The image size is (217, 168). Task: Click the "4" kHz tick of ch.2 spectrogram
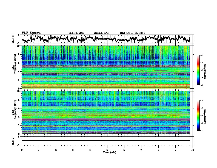tap(19, 117)
